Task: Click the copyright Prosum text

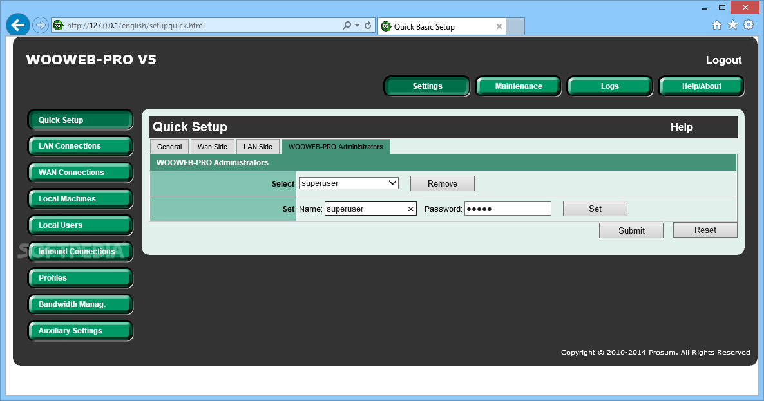Action: coord(655,352)
